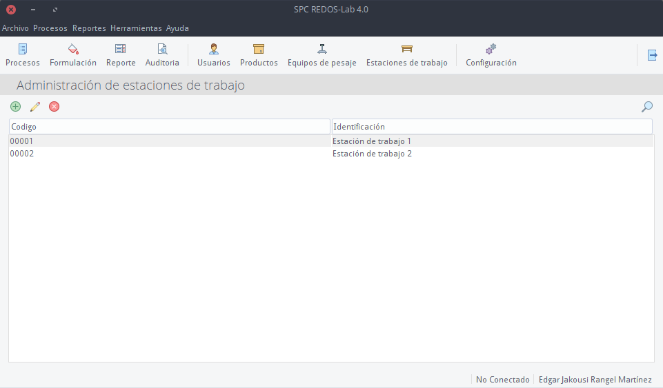663x388 pixels.
Task: Maximize the SPC REDOS-Lab window
Action: click(55, 9)
